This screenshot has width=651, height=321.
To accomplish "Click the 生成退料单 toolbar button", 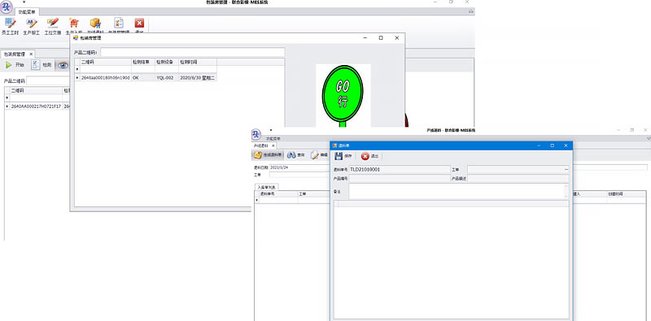I will click(269, 155).
